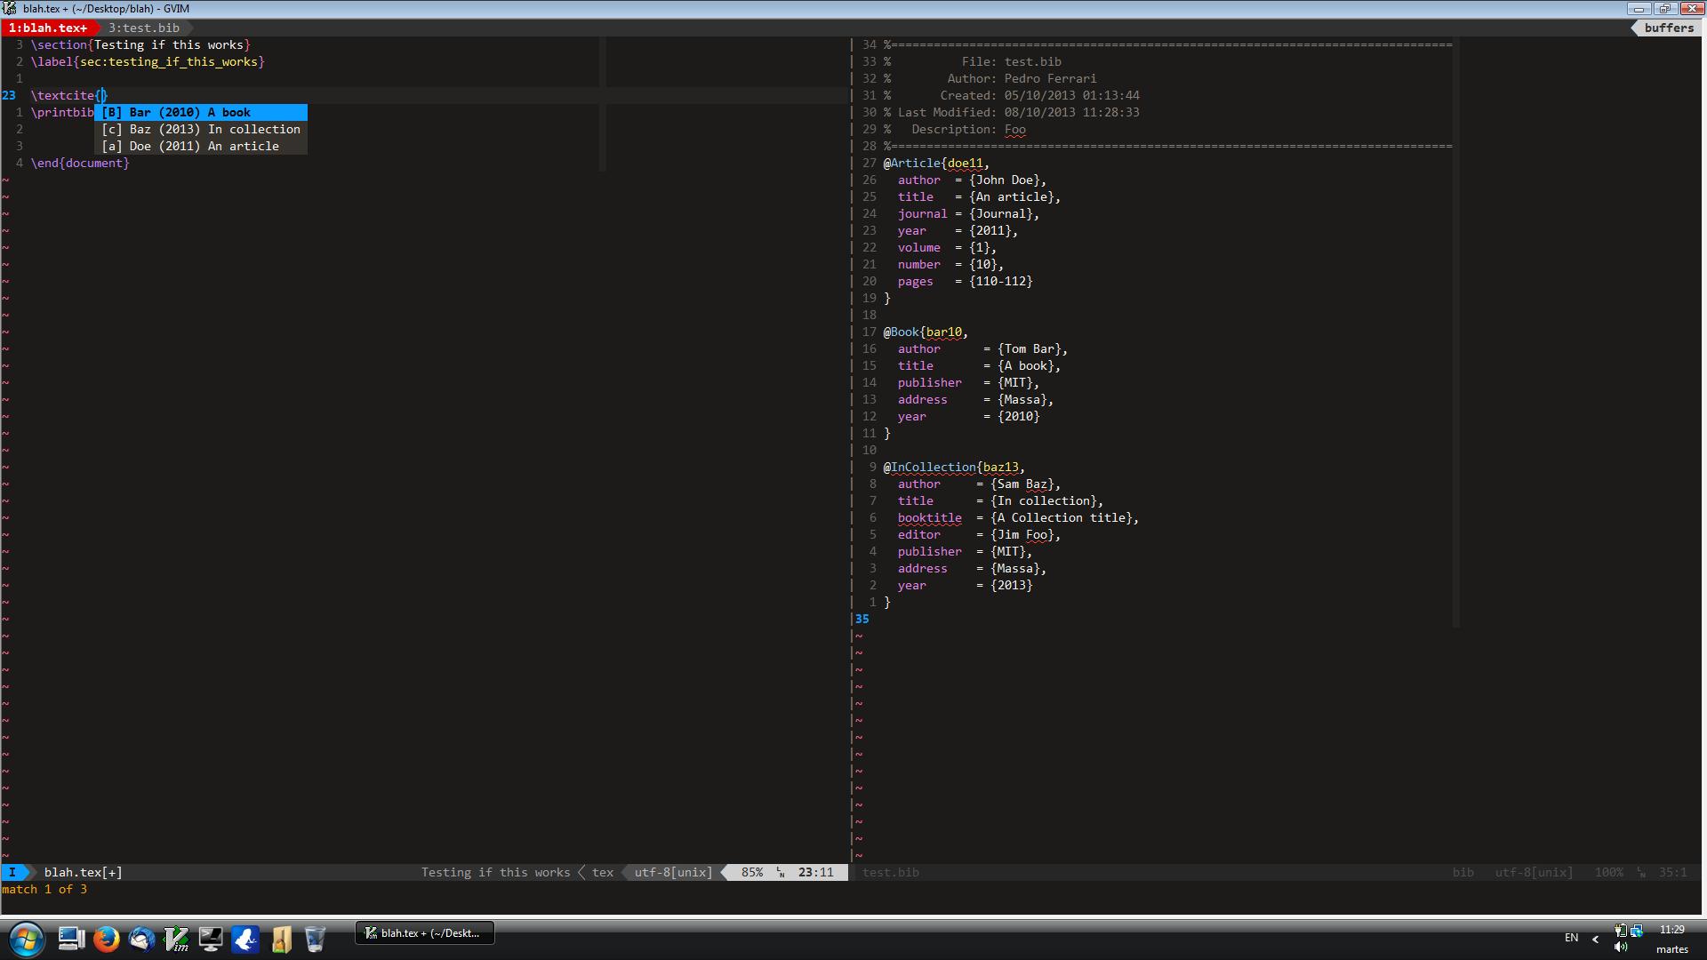
Task: Click 'Description: Foo' comment line
Action: pyautogui.click(x=968, y=129)
